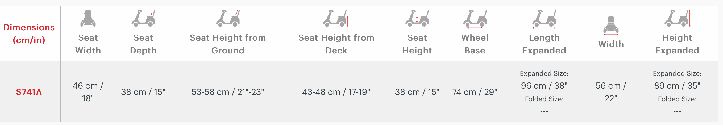
Task: Click the Width front-view scooter icon
Action: pos(611,25)
